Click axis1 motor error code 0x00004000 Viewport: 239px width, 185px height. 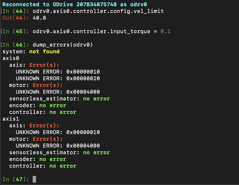[83, 146]
